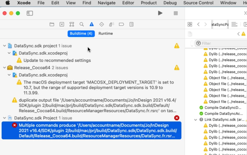Collapse the DataSync.sdk project 1 issue group
This screenshot has height=155, width=247.
[x=4, y=46]
